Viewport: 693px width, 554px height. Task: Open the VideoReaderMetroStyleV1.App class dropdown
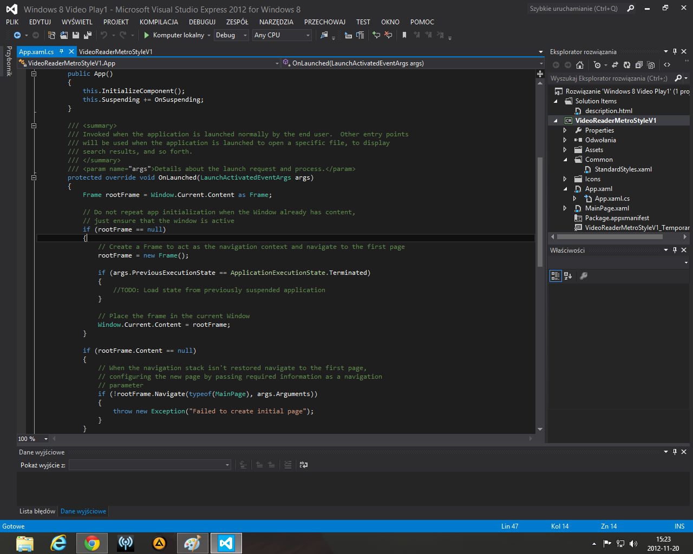(149, 63)
